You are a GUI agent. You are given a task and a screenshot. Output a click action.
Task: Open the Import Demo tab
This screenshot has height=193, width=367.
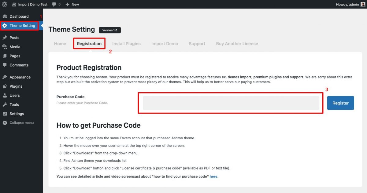click(165, 44)
